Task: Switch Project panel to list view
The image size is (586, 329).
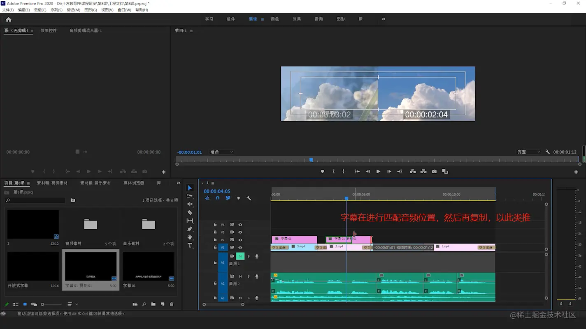Action: [x=16, y=304]
